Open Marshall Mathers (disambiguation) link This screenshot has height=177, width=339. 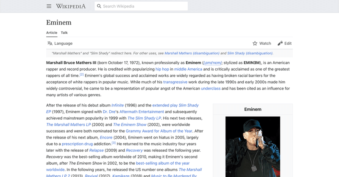pos(192,53)
